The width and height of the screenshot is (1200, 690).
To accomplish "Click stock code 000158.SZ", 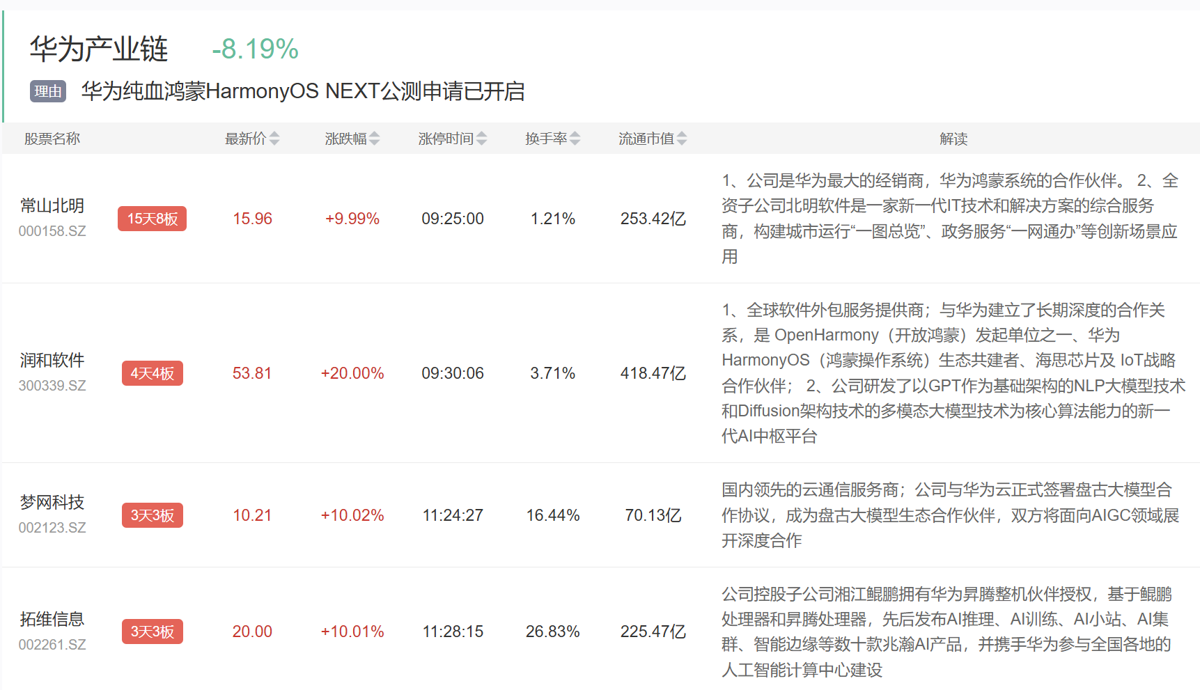I will click(52, 231).
